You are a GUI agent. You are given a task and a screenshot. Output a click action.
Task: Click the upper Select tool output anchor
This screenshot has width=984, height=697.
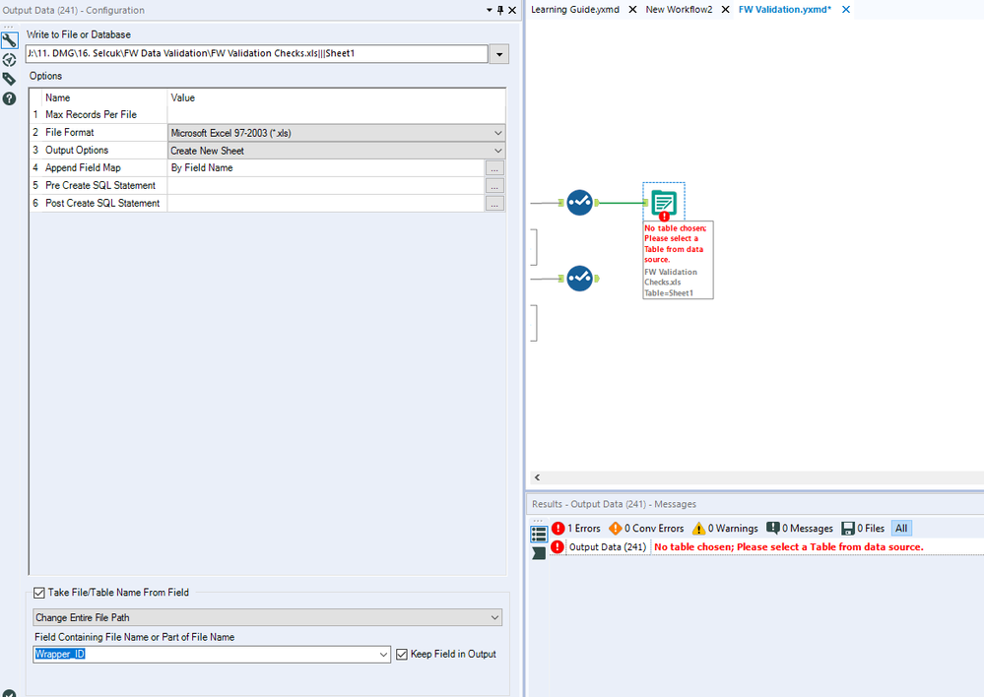click(x=597, y=202)
